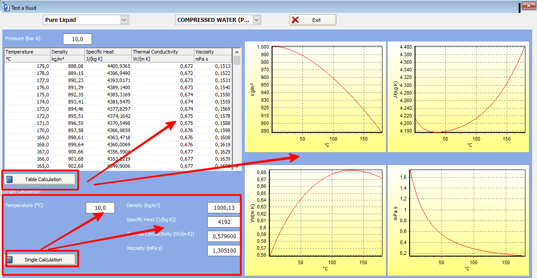Select the viscosity cell 0,1569

click(213, 109)
